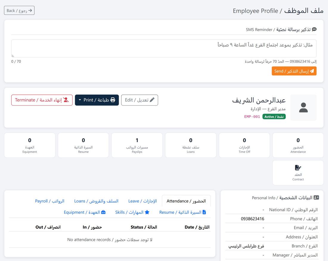Focus the SMS reminder message textarea
The image size is (328, 261).
pos(164,48)
